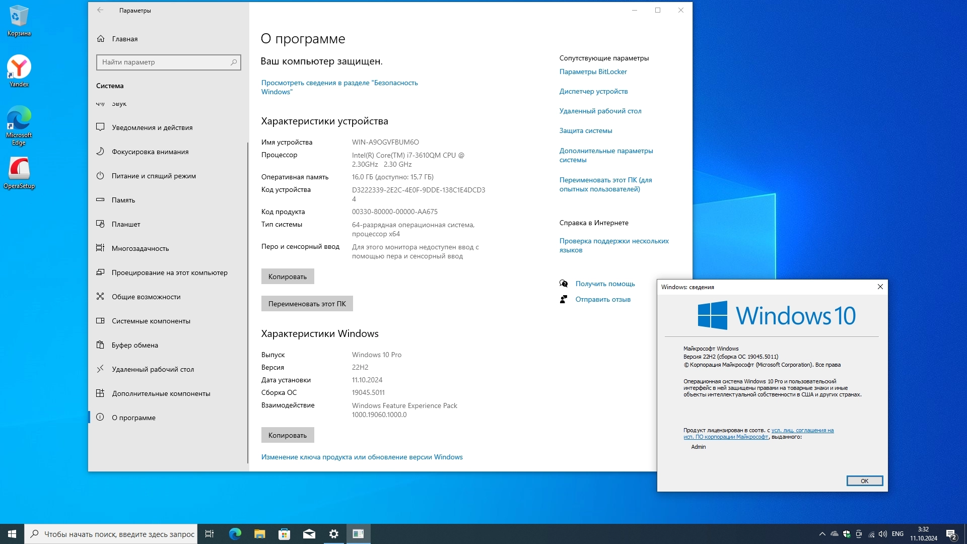
Task: Open Уведомления и действия section
Action: (x=152, y=127)
